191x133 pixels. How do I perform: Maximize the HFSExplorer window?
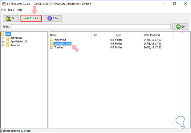[x=174, y=4]
